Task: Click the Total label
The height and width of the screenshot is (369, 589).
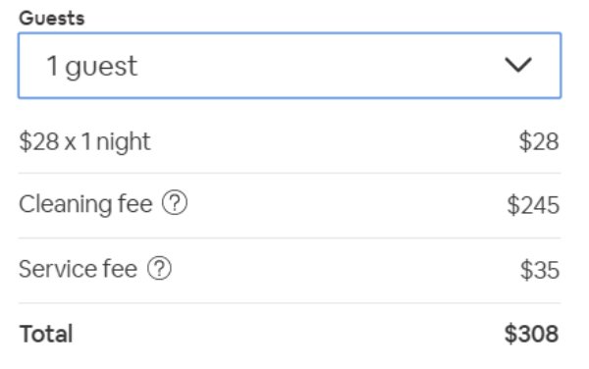Action: coord(46,334)
